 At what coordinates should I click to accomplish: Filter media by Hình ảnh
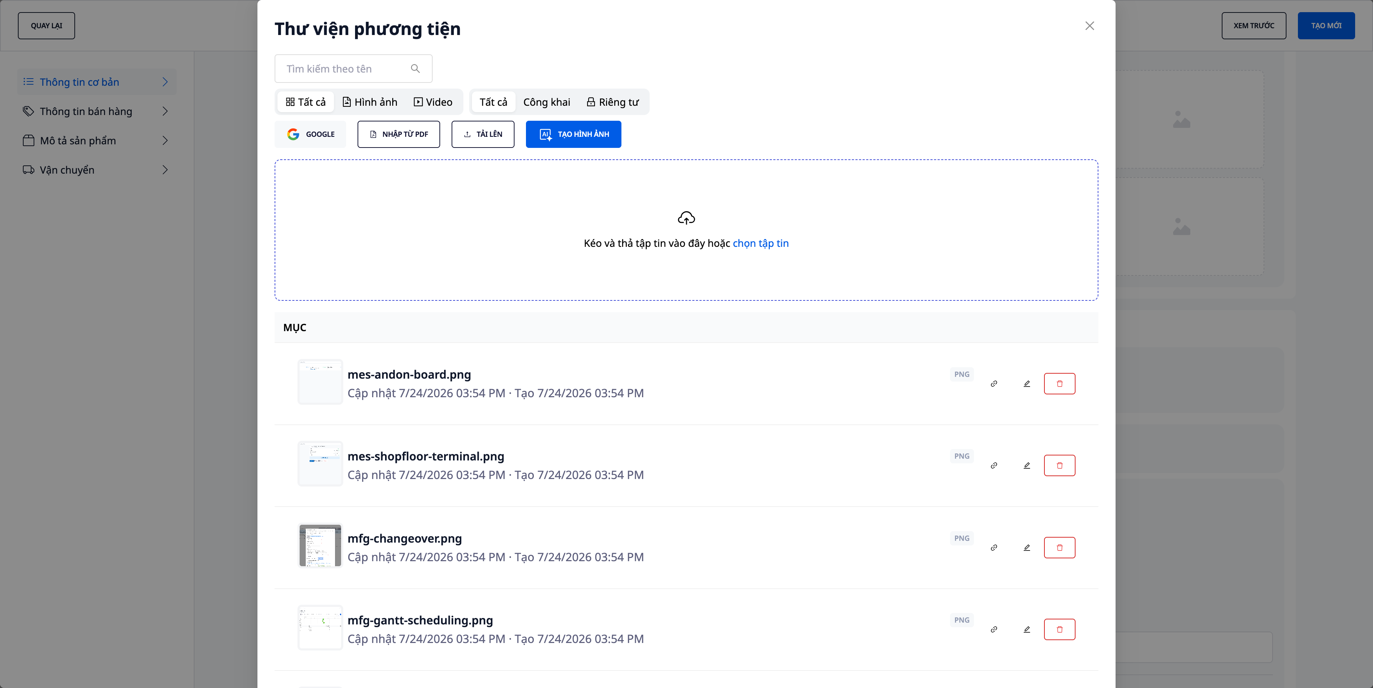[370, 102]
